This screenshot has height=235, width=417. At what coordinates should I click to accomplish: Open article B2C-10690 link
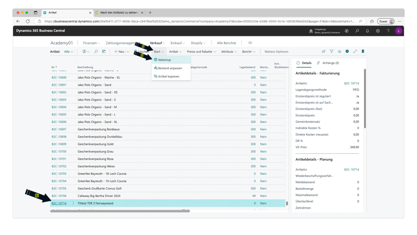tap(59, 77)
